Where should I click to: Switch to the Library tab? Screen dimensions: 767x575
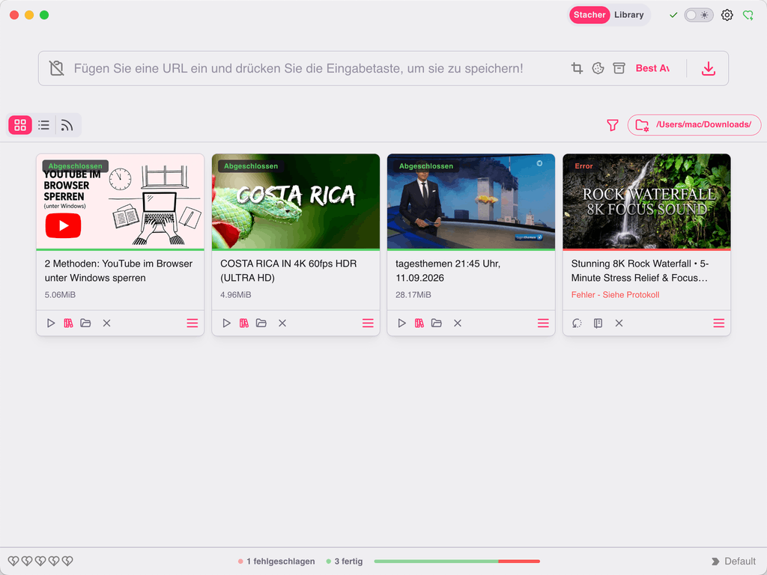click(629, 15)
